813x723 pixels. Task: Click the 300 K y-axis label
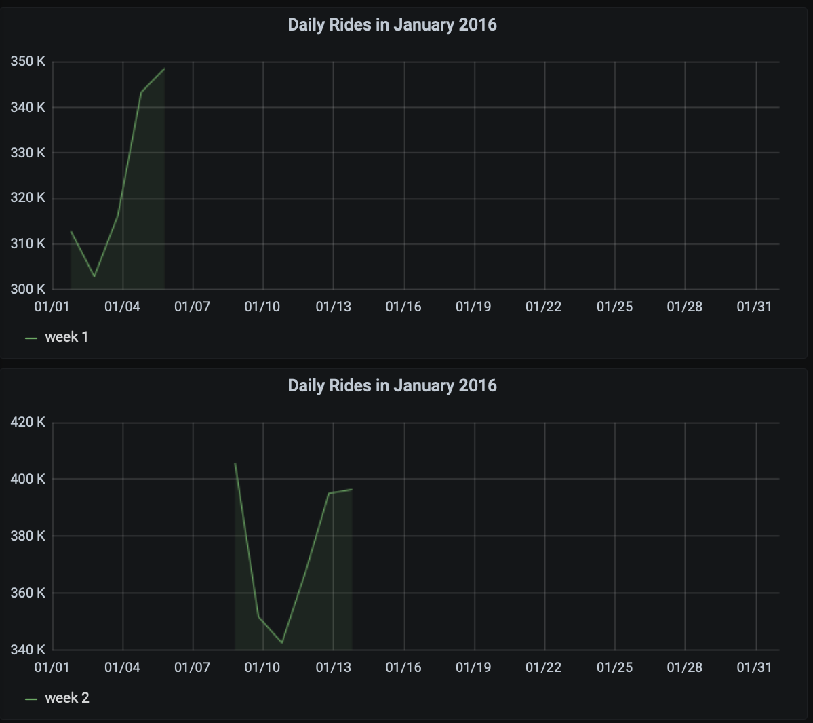coord(28,289)
